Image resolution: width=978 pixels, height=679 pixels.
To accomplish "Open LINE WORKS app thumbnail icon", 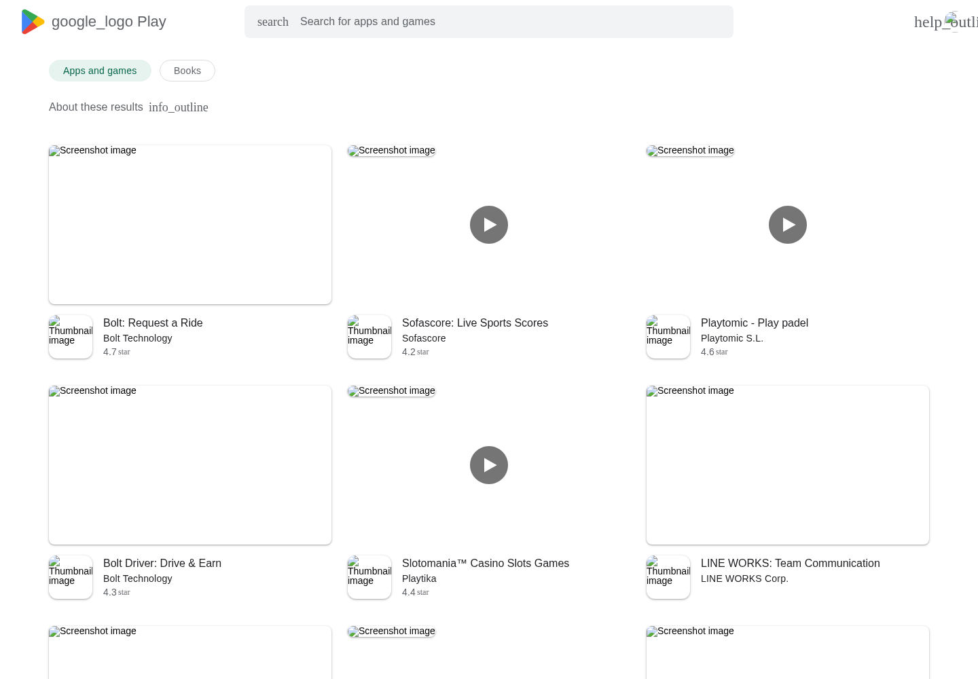I will [x=668, y=577].
